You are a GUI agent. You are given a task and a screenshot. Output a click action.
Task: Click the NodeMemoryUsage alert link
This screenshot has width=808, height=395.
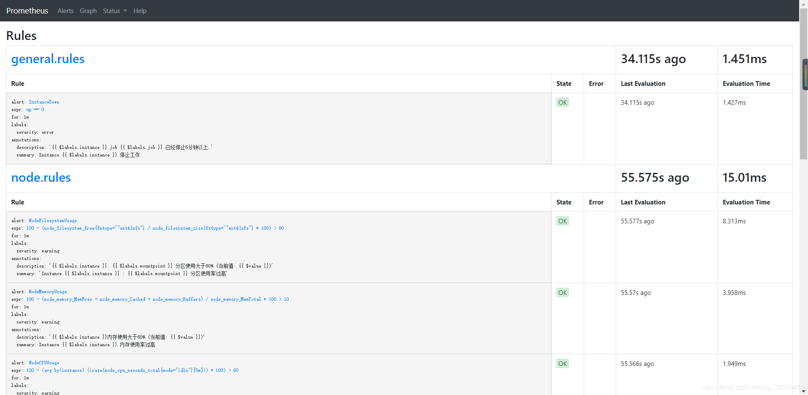48,292
